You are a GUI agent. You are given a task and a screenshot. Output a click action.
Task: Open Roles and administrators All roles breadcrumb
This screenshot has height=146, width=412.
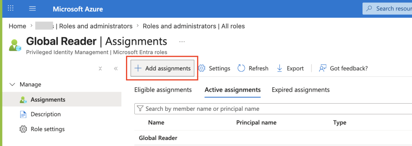pos(194,26)
